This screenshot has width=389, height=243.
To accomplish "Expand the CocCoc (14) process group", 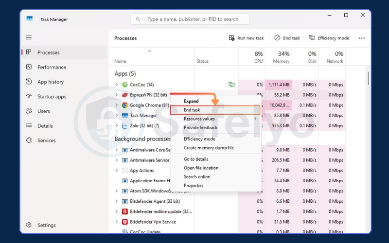I will coord(117,85).
